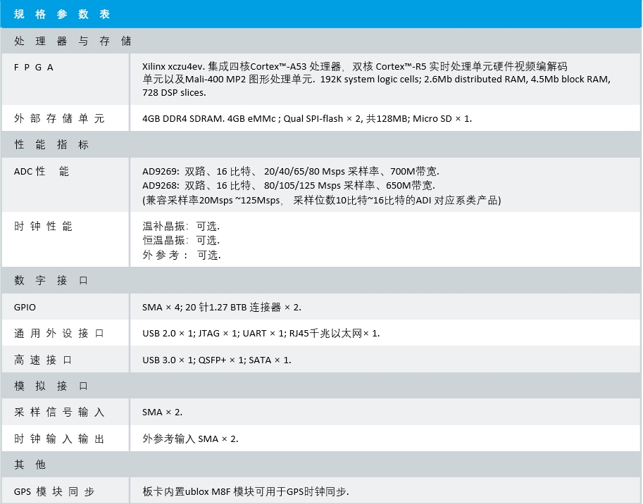
Task: Click the 采样信号输入 row label
Action: 59,412
